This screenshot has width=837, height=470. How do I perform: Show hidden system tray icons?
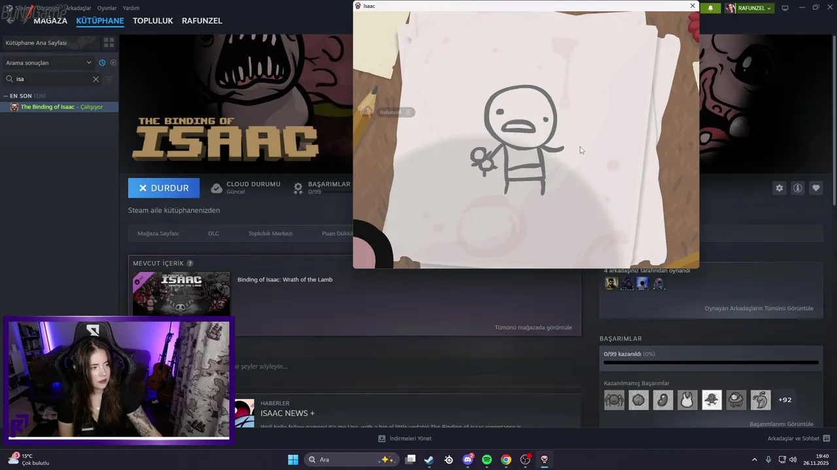click(x=754, y=460)
